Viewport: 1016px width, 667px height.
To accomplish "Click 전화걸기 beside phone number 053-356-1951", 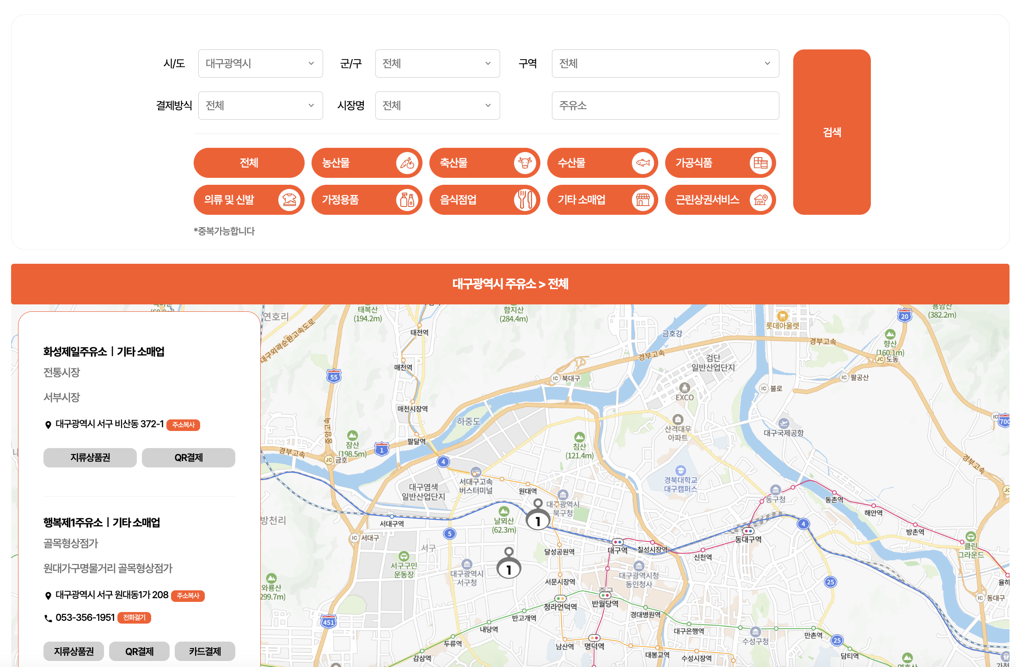I will (x=134, y=618).
